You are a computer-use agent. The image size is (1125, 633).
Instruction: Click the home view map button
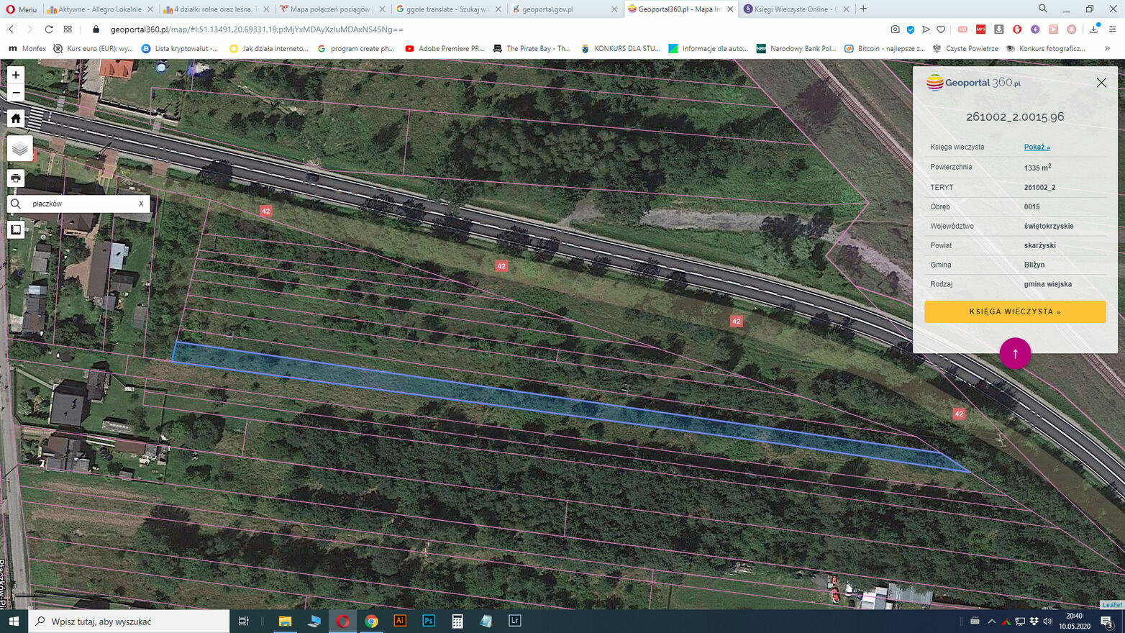pos(16,119)
